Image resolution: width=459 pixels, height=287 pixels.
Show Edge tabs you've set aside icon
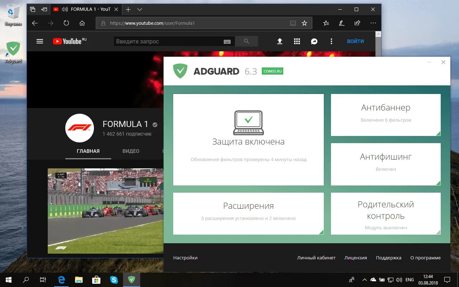point(33,9)
